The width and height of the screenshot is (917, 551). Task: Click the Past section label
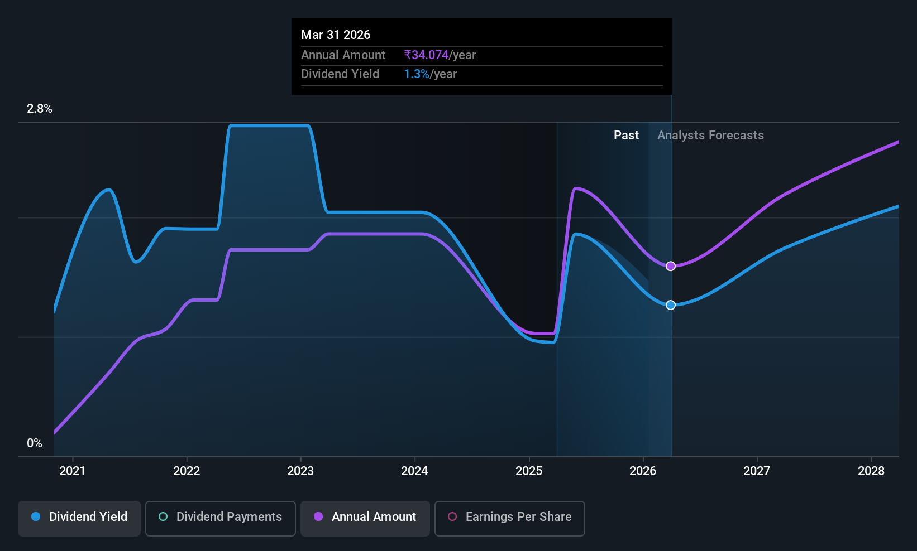pos(626,136)
